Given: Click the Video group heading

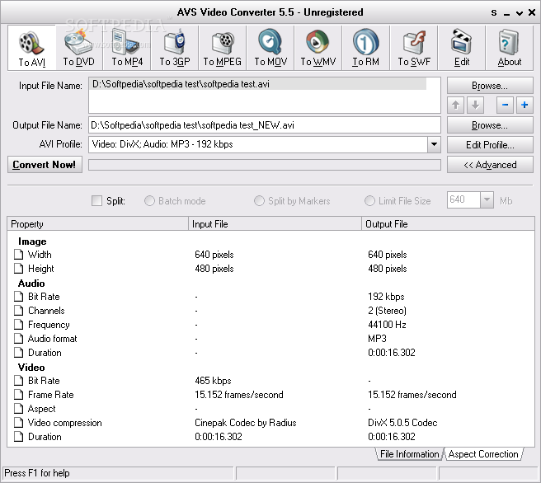Looking at the screenshot, I should [31, 368].
